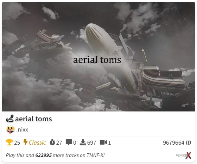Click the stopwatch replays icon

[x=52, y=142]
